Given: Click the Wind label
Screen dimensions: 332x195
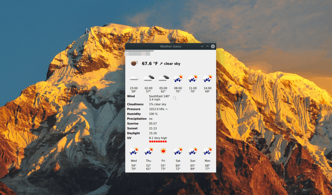Looking at the screenshot, I should click(131, 96).
